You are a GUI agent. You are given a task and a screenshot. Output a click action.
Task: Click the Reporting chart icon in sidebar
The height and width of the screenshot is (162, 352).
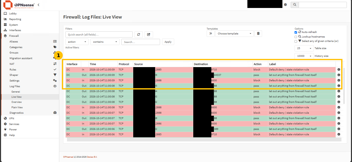pyautogui.click(x=5, y=19)
